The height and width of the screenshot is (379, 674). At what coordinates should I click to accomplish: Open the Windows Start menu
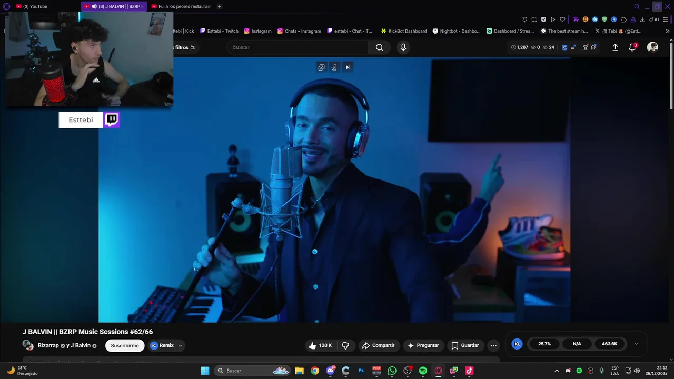tap(205, 371)
